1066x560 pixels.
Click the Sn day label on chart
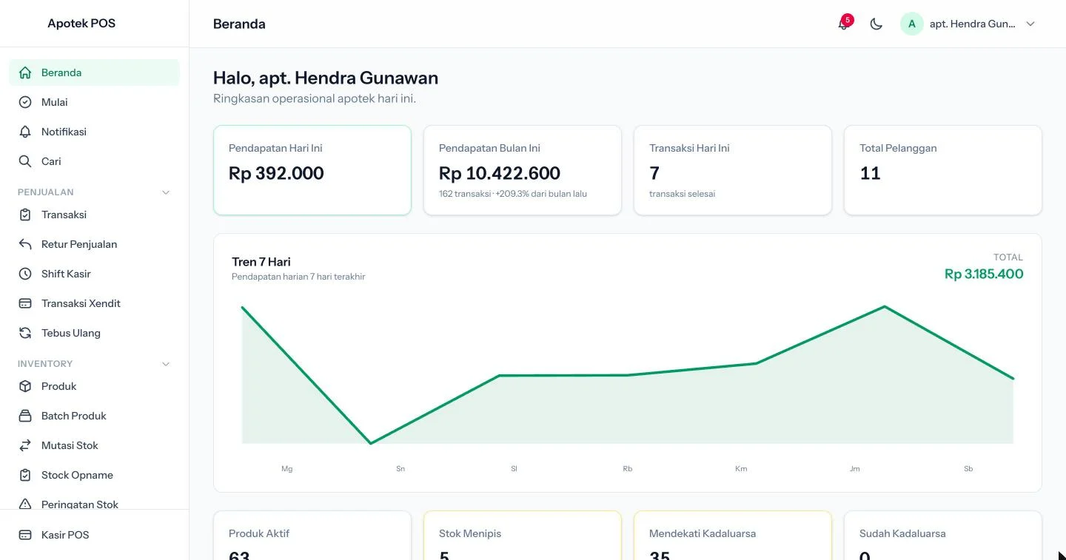tap(400, 469)
